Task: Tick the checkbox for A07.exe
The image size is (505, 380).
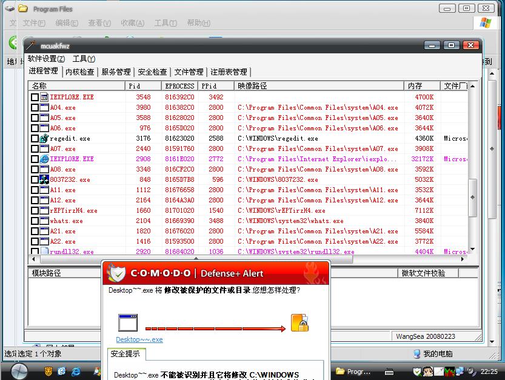Action: click(x=35, y=148)
